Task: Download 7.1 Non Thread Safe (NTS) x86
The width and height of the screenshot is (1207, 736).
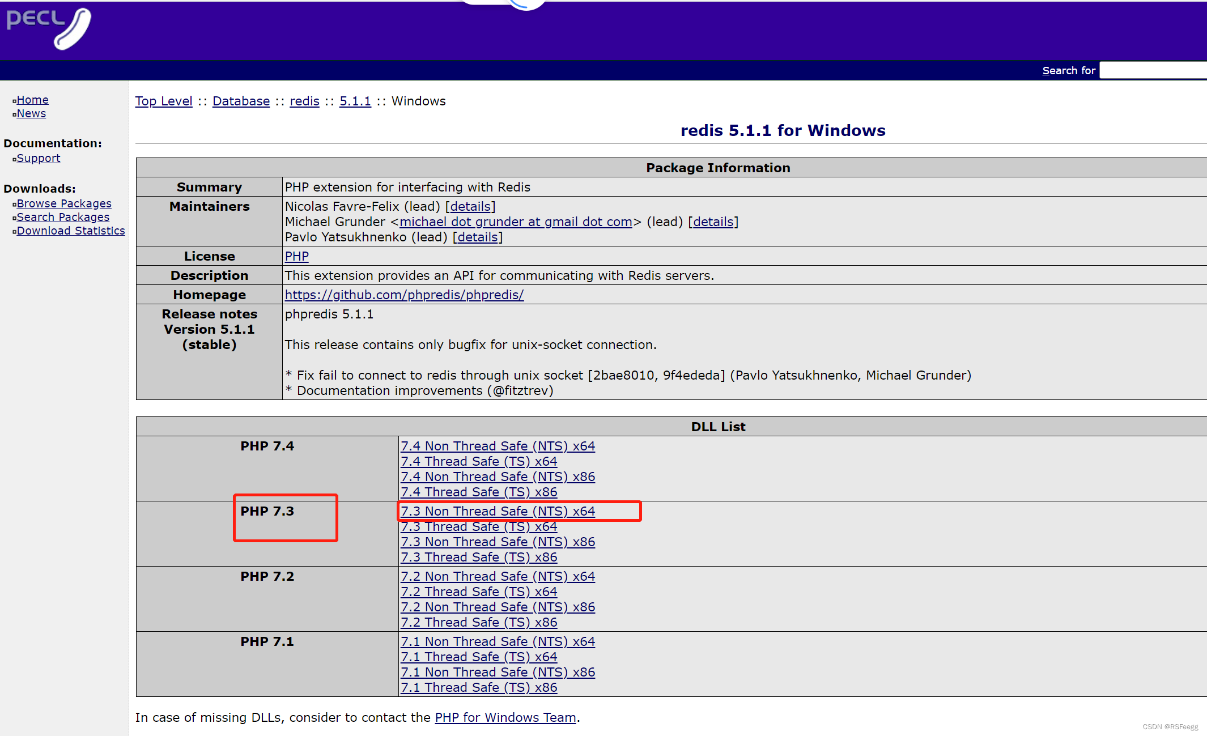Action: [x=498, y=672]
